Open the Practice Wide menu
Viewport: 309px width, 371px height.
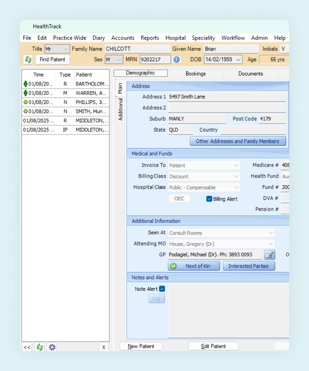tap(70, 38)
